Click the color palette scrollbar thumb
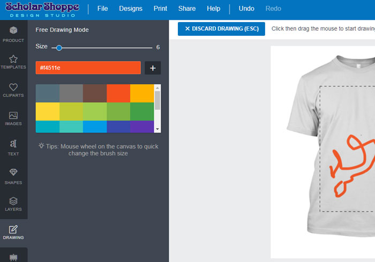 (x=157, y=101)
